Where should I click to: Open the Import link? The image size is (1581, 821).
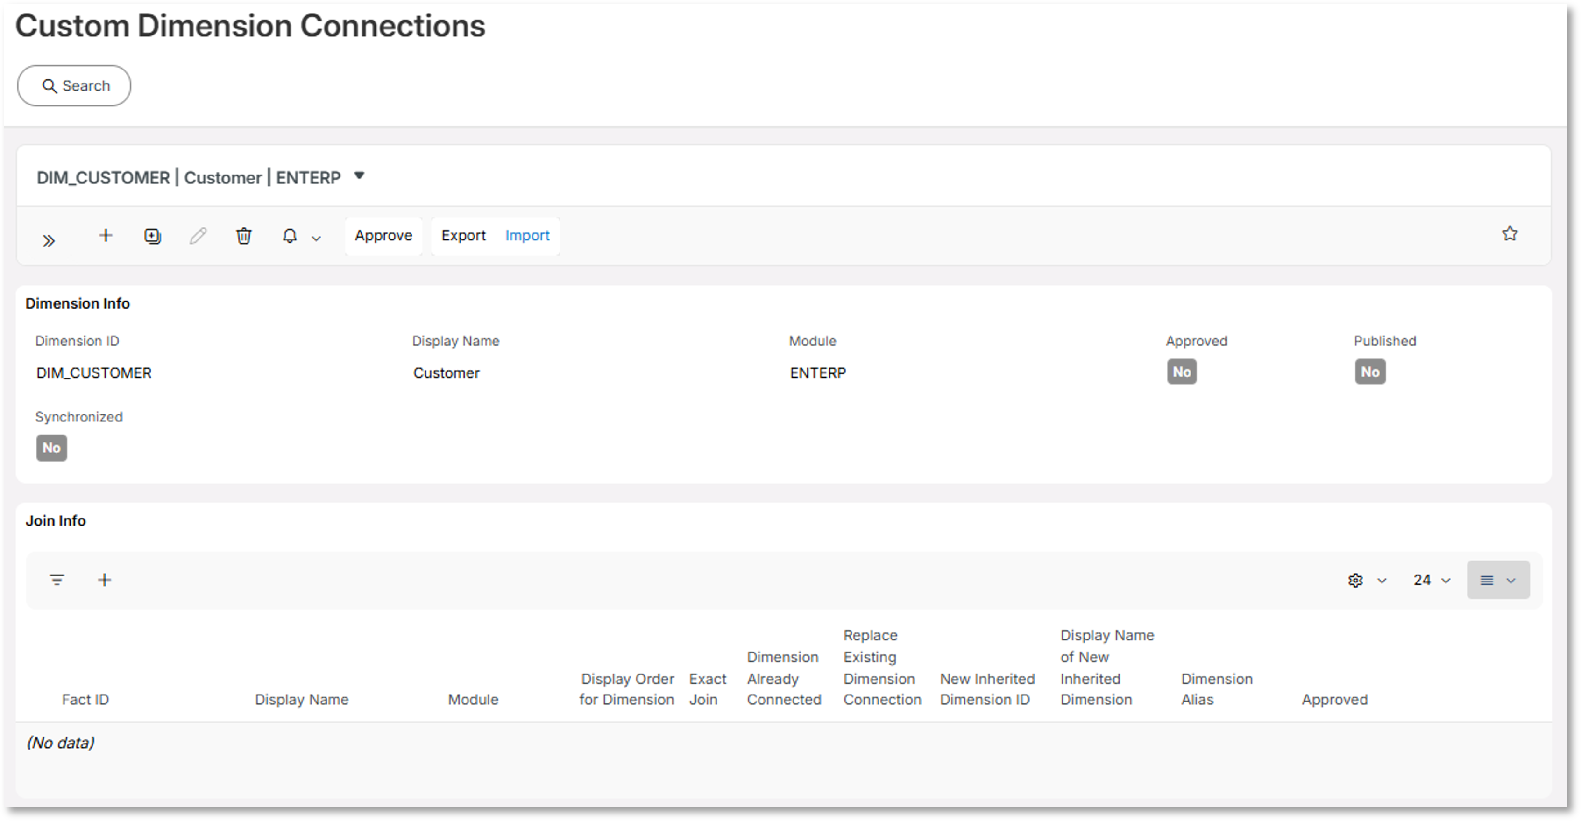pos(527,235)
